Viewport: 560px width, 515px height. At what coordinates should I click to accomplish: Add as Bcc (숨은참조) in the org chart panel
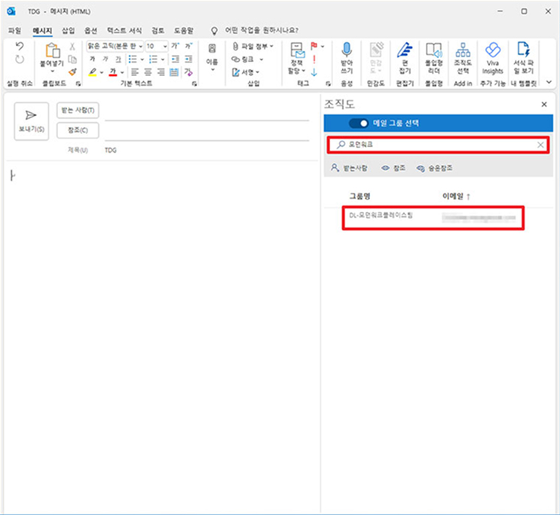(x=434, y=168)
